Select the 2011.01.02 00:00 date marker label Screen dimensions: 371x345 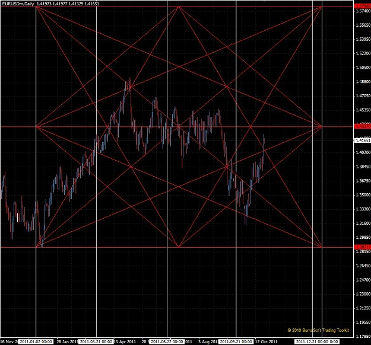pyautogui.click(x=36, y=341)
